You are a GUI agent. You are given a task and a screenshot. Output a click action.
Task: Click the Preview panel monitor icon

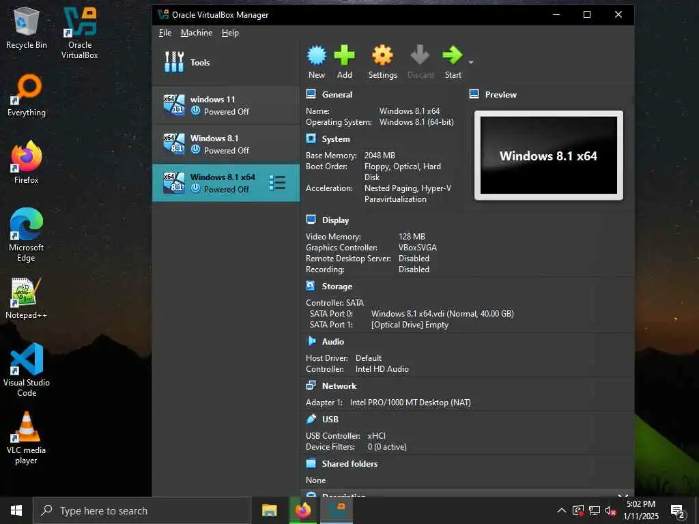click(x=474, y=94)
